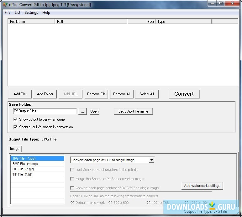
Task: Open the output folder with Open button
Action: (94, 111)
